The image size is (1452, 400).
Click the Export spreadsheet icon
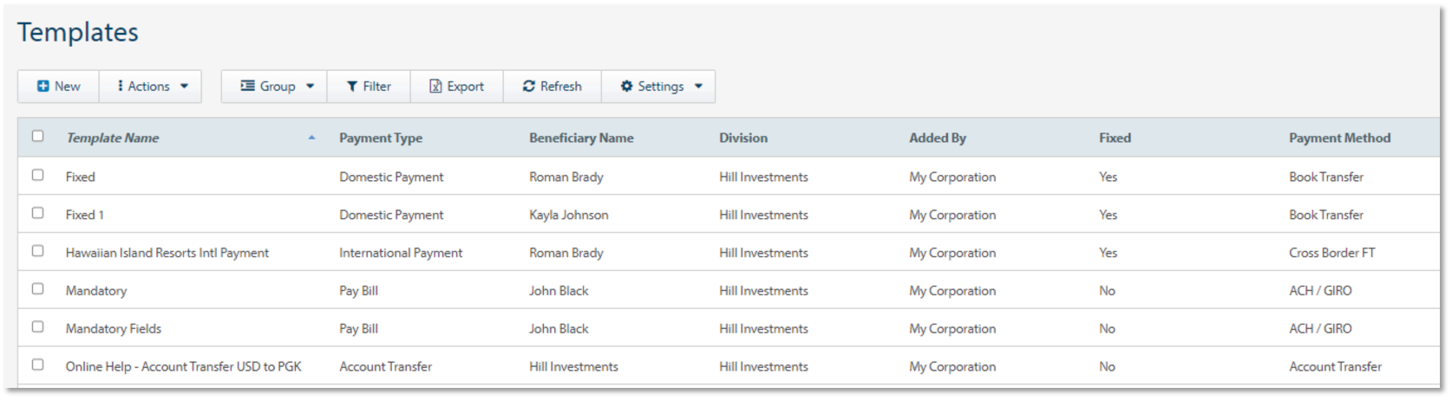436,87
